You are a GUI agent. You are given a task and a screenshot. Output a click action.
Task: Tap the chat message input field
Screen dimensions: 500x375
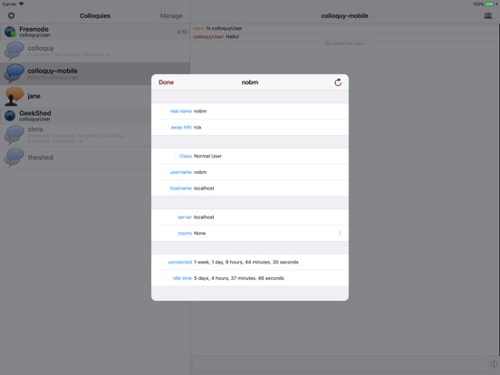coord(340,364)
